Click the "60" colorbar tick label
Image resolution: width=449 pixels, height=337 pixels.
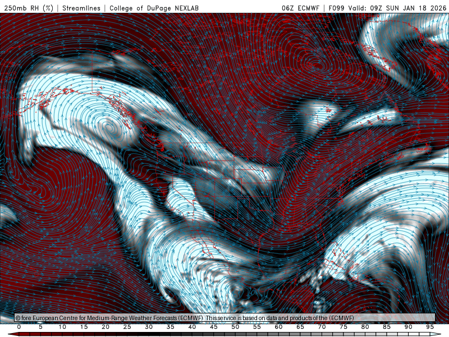[278, 327]
